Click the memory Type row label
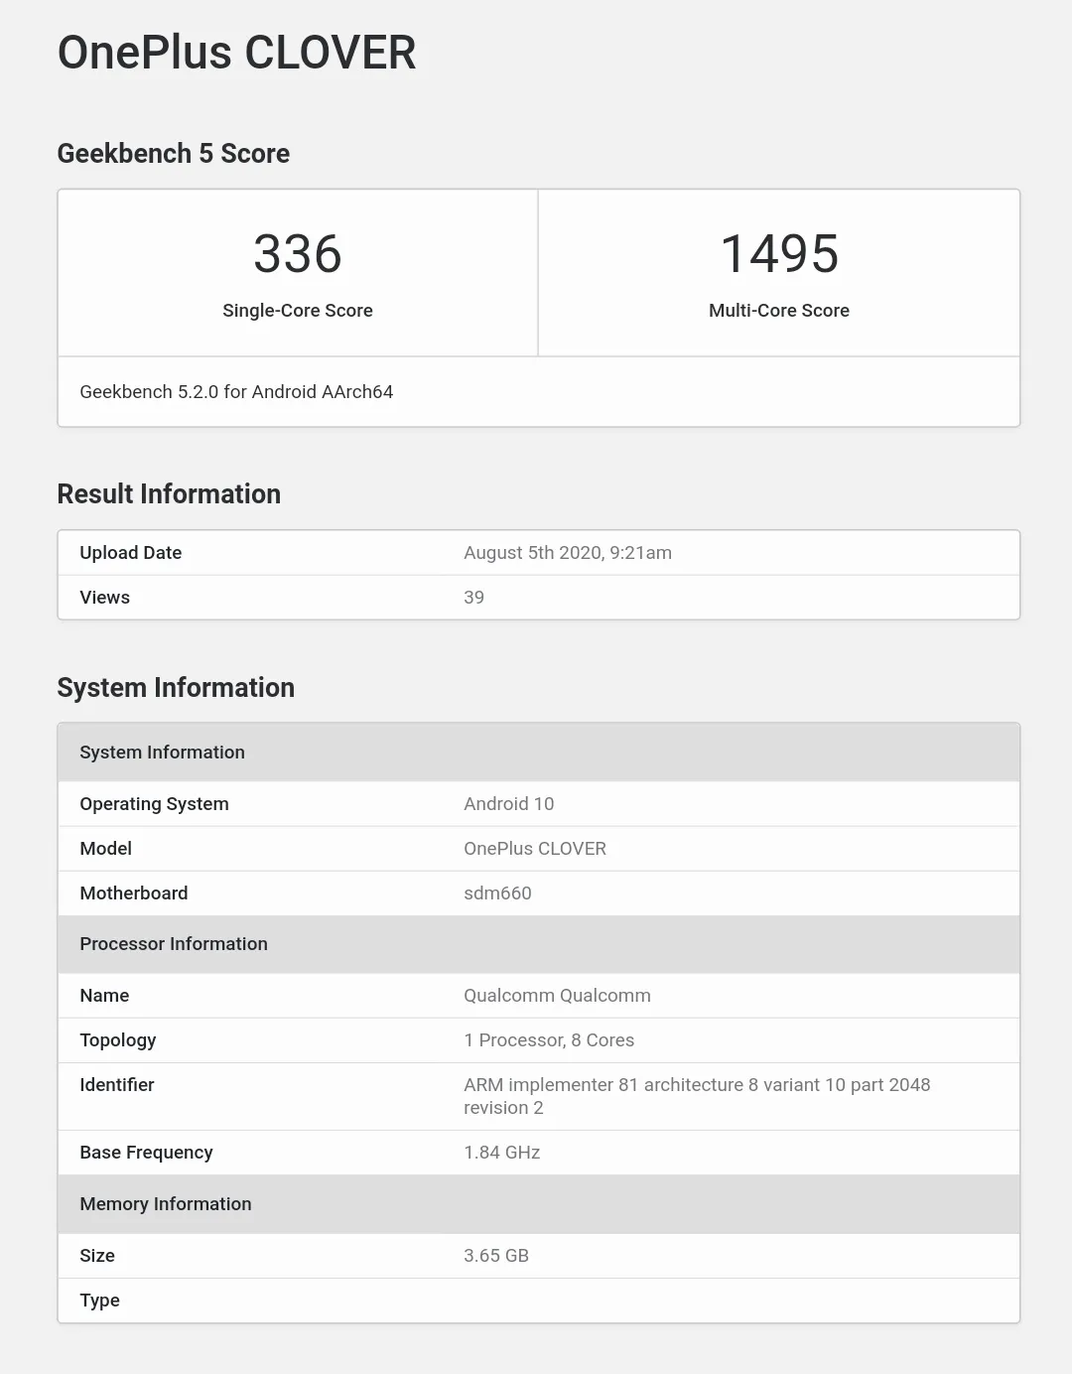 (99, 1301)
